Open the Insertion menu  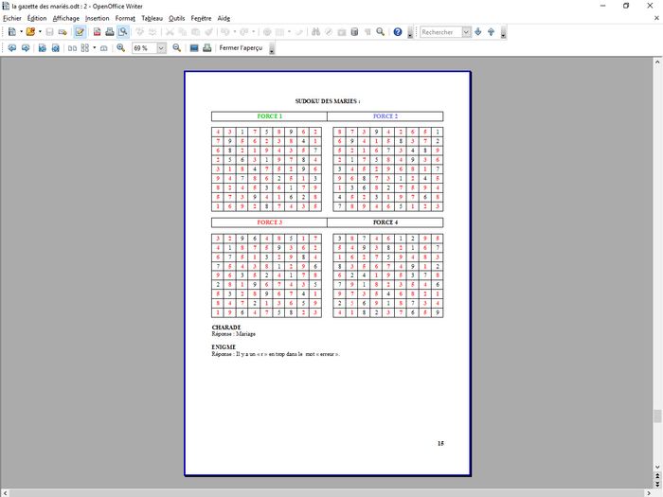98,18
